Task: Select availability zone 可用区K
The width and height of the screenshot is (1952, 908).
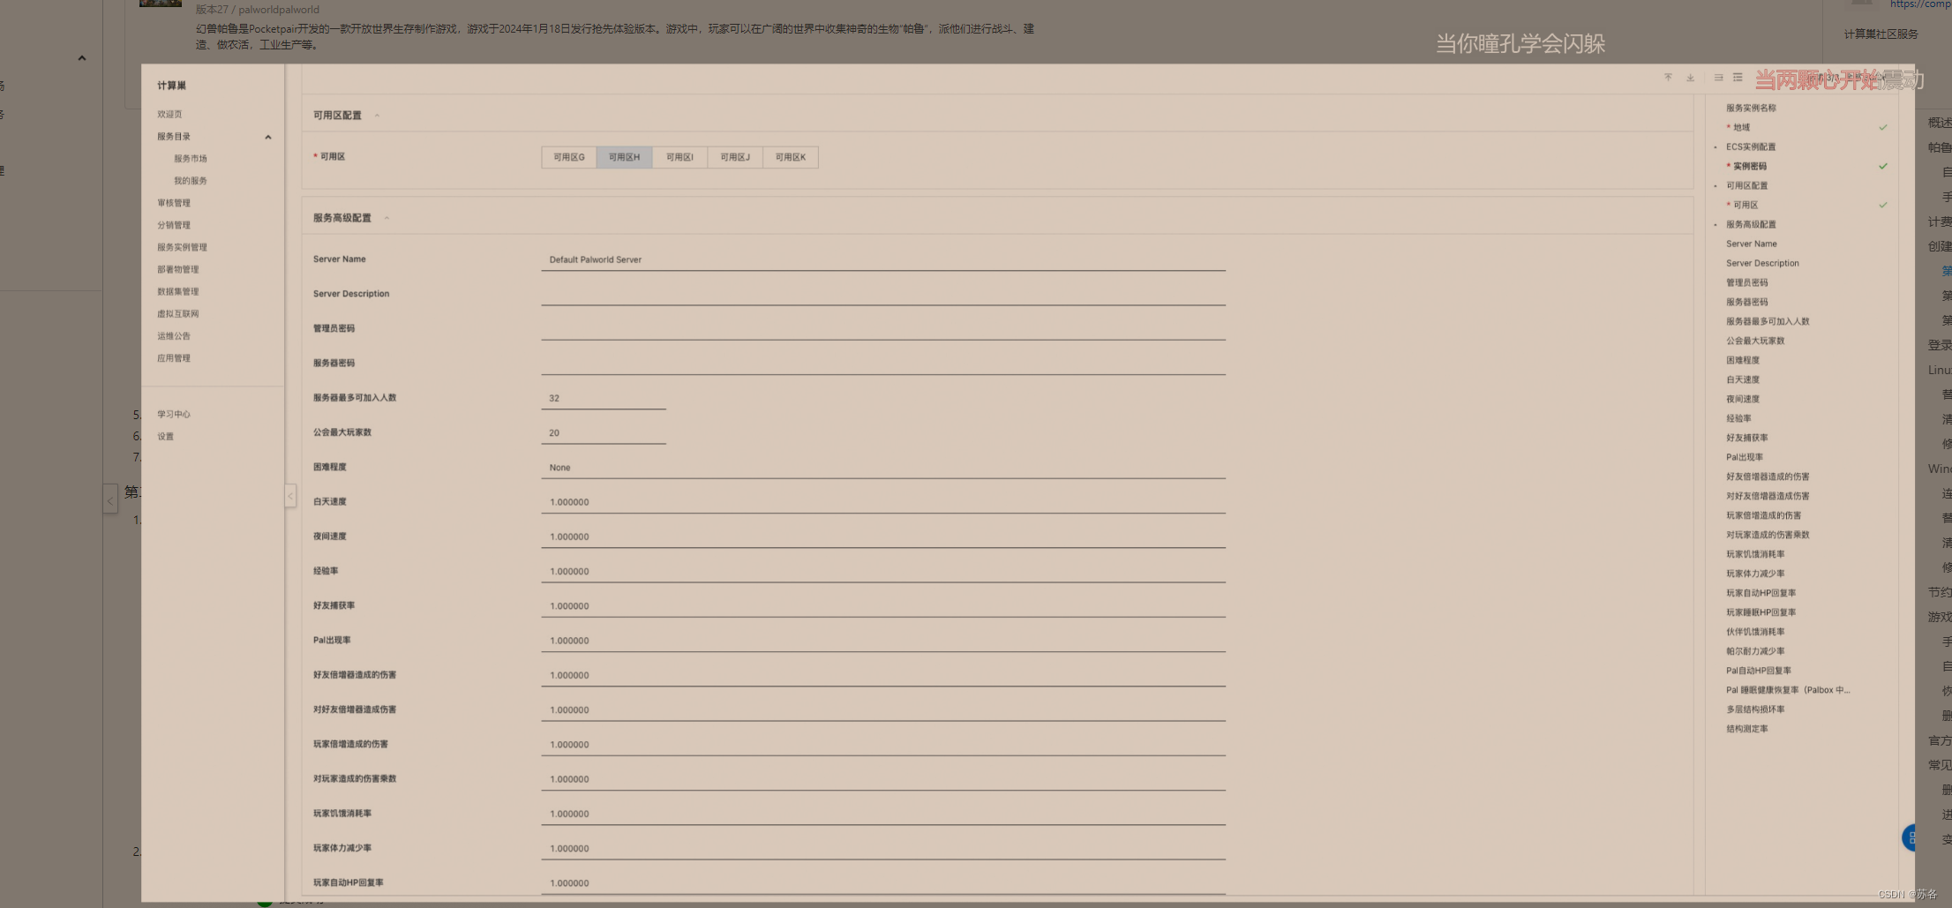Action: coord(791,157)
